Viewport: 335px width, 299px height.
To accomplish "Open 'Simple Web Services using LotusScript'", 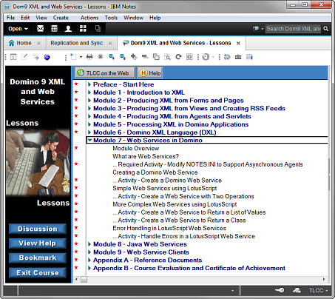I will point(165,188).
